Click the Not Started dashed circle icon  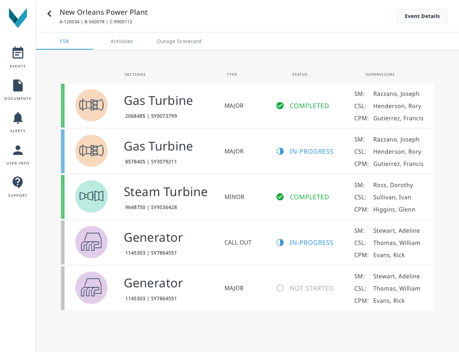(280, 288)
